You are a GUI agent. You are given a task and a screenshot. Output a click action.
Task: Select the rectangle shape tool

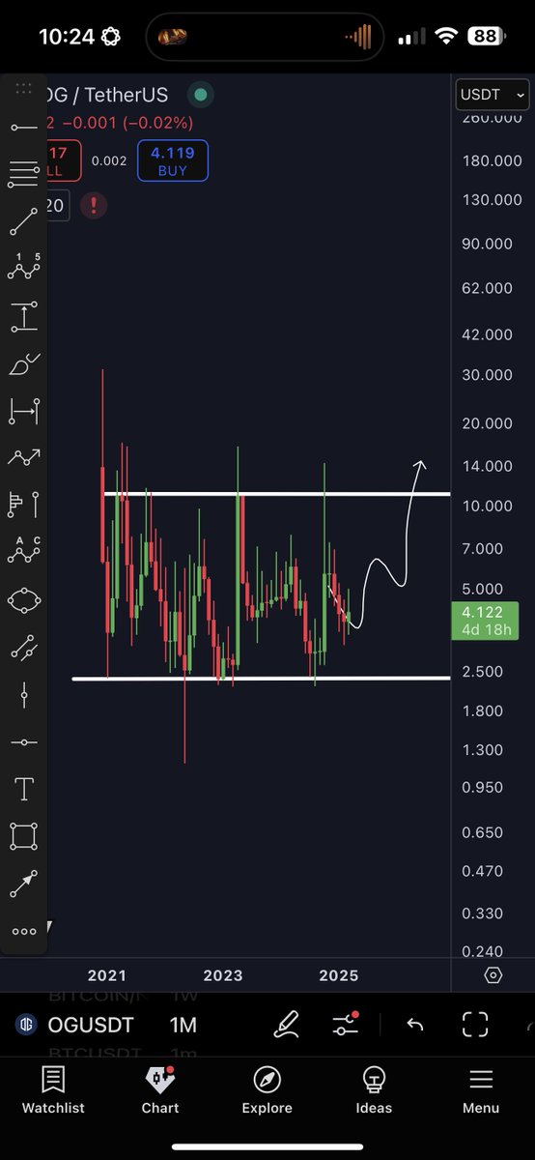(23, 836)
